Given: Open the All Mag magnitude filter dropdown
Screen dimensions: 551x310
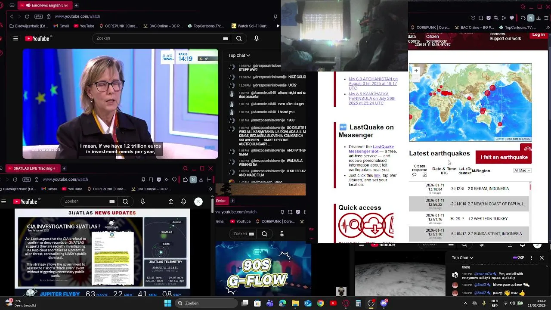Looking at the screenshot, I should pyautogui.click(x=523, y=170).
